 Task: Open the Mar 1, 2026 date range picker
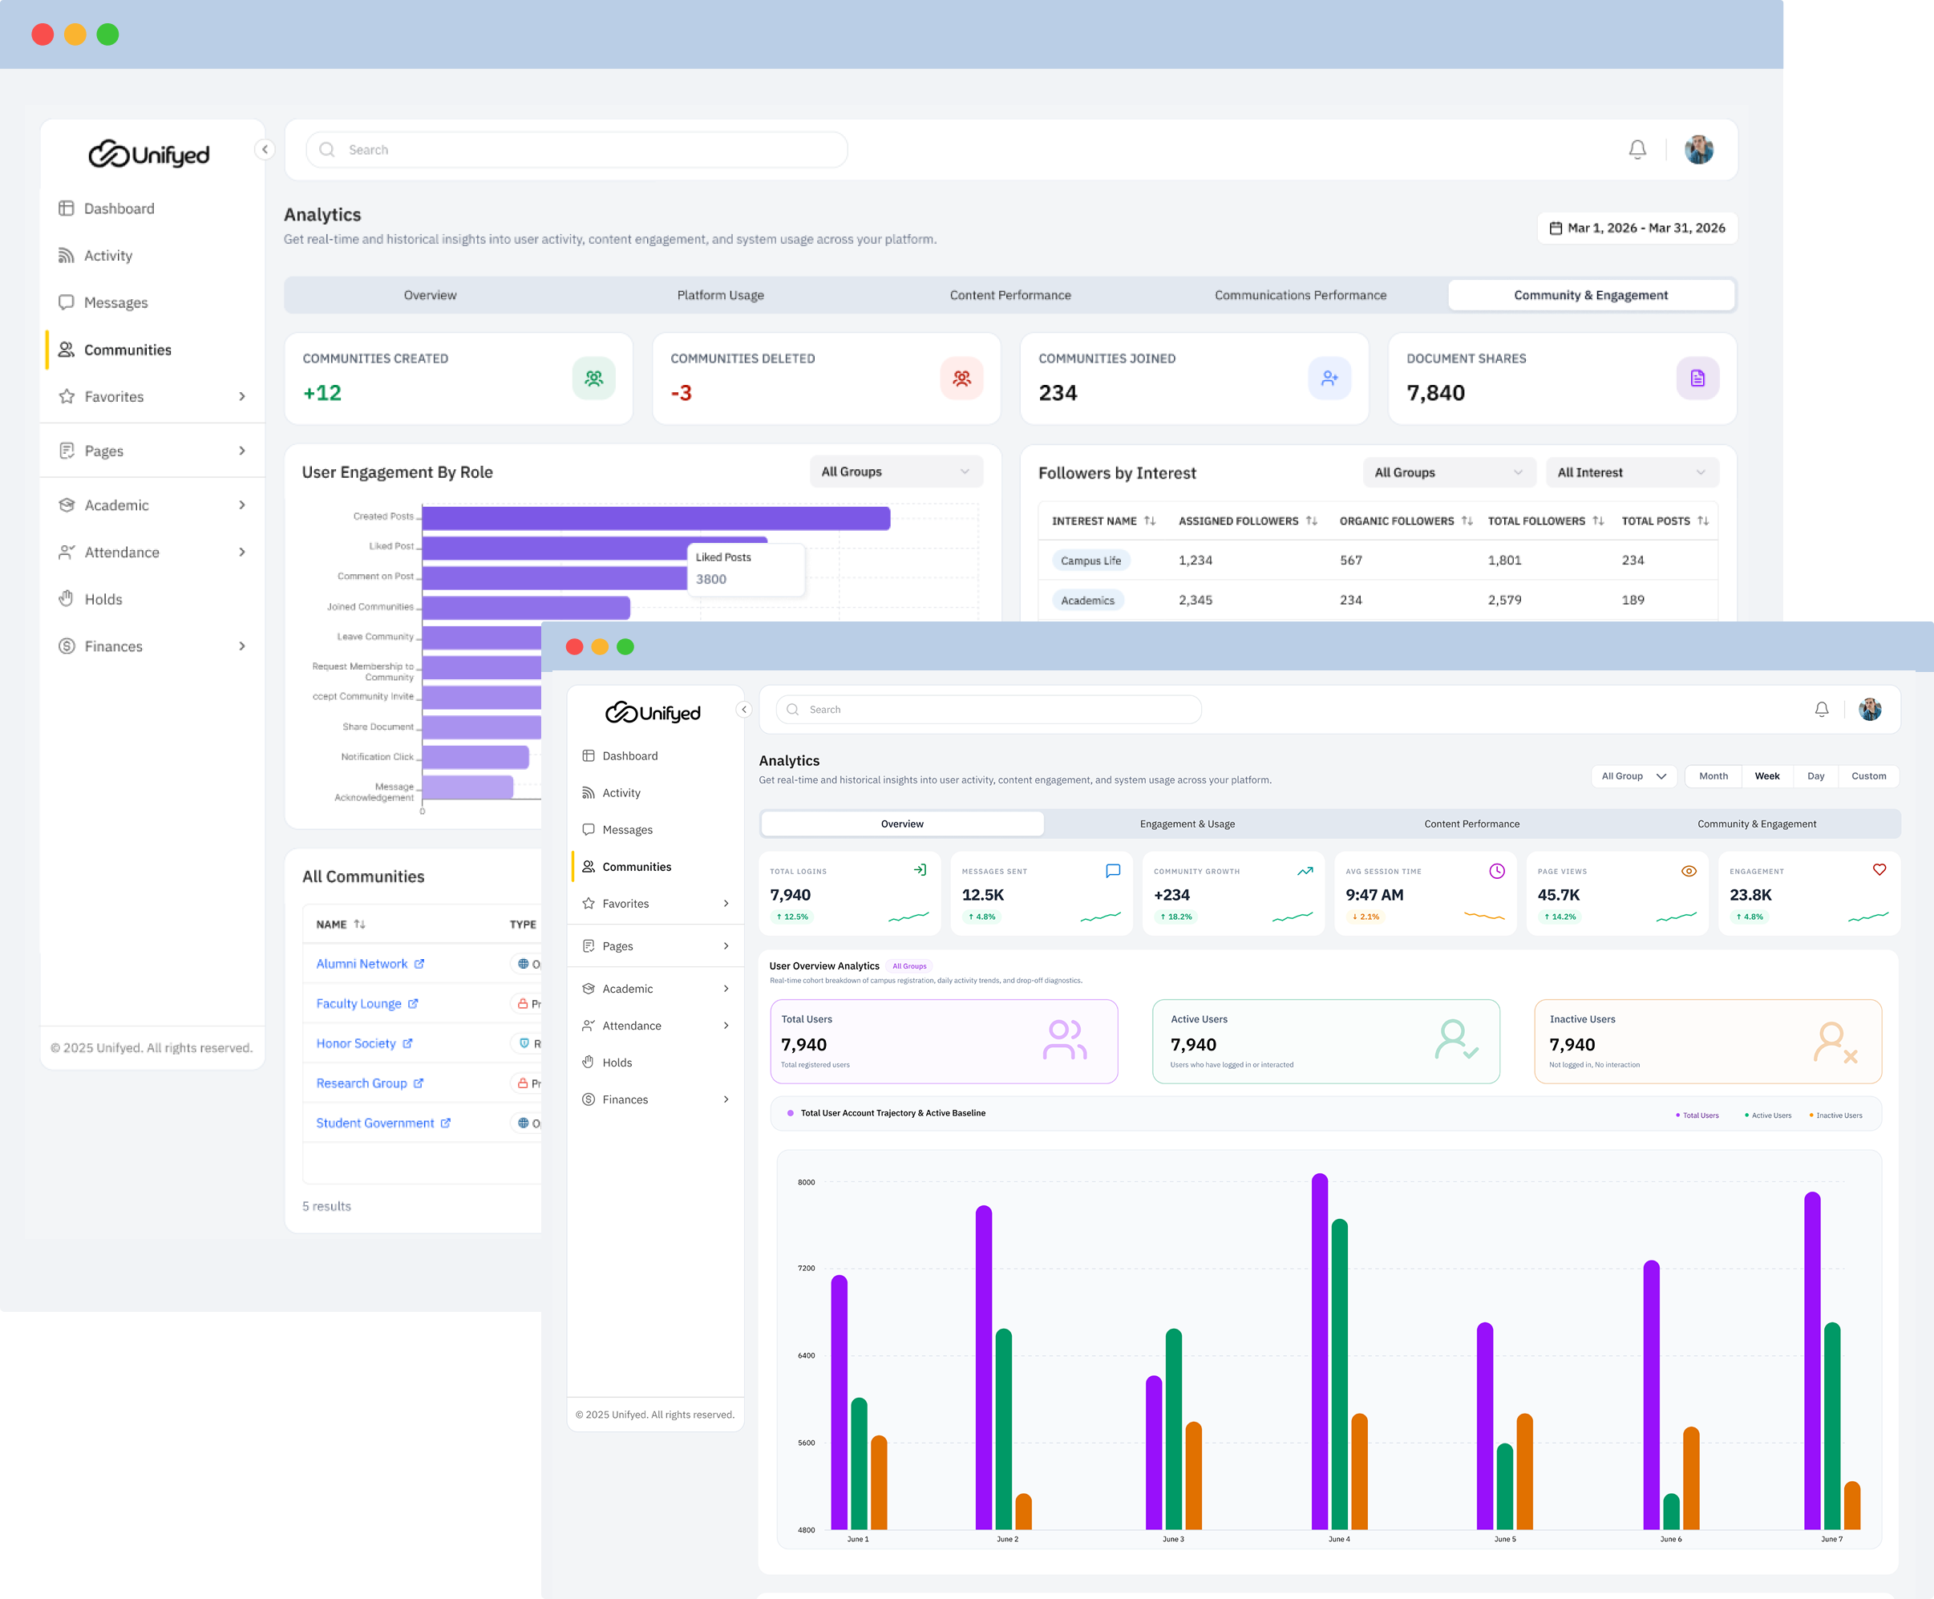coord(1637,228)
